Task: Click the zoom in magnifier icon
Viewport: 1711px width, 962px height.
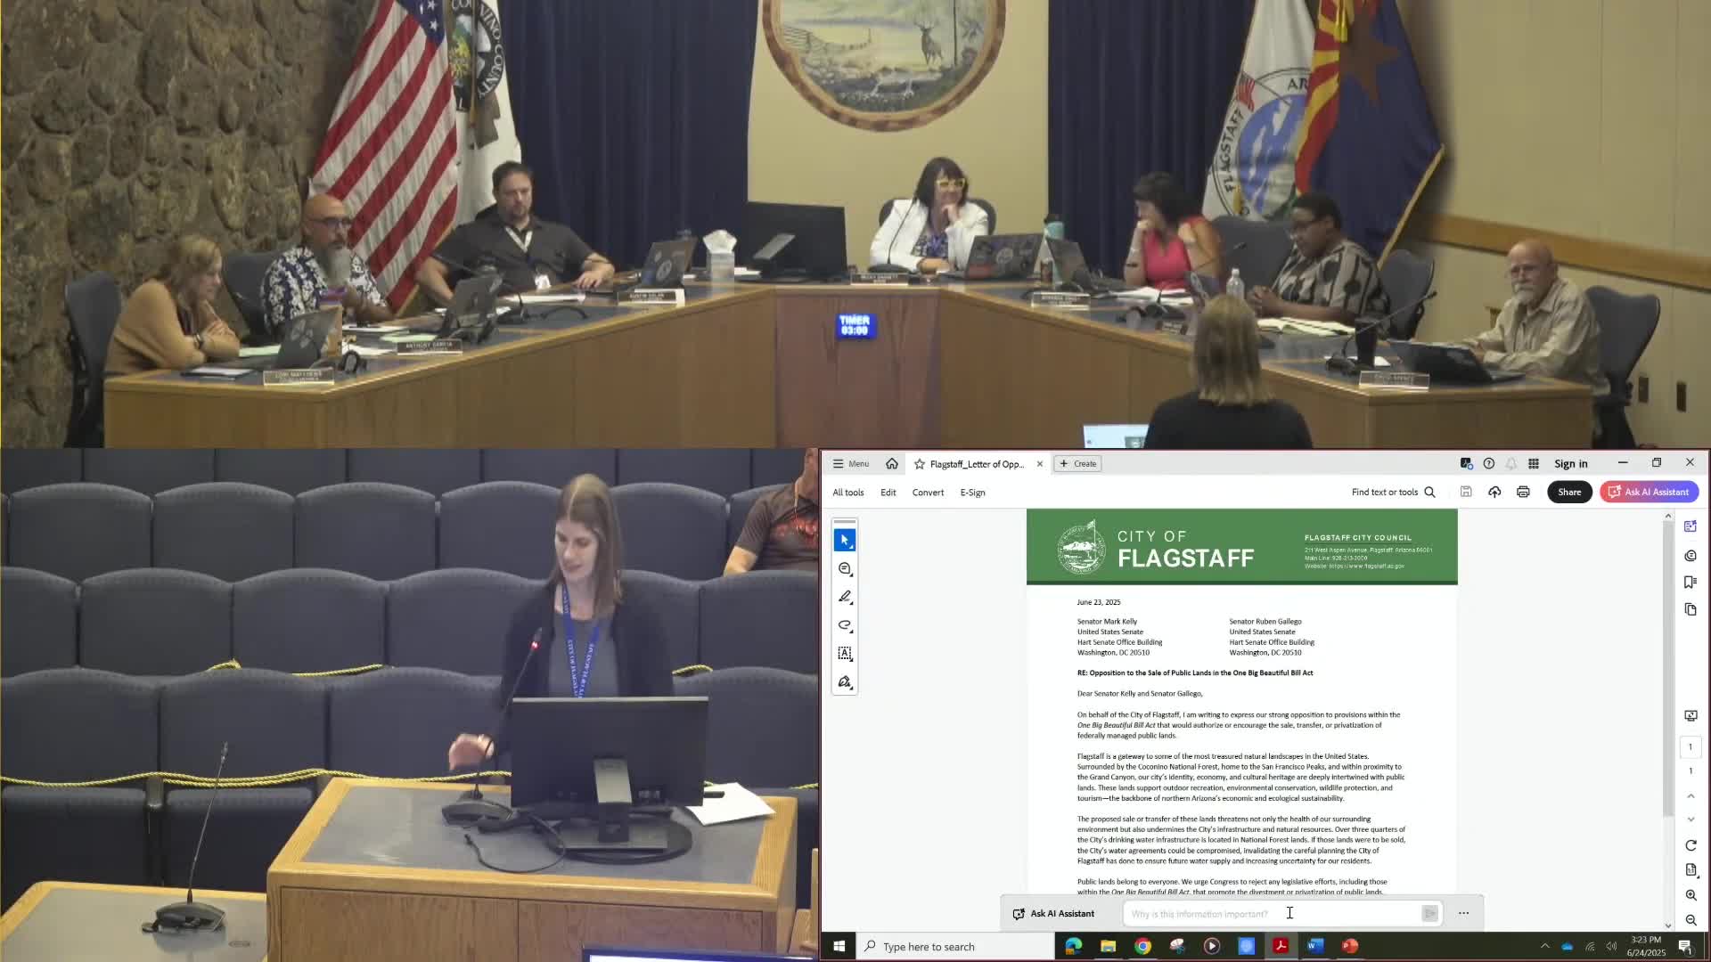Action: [1691, 895]
